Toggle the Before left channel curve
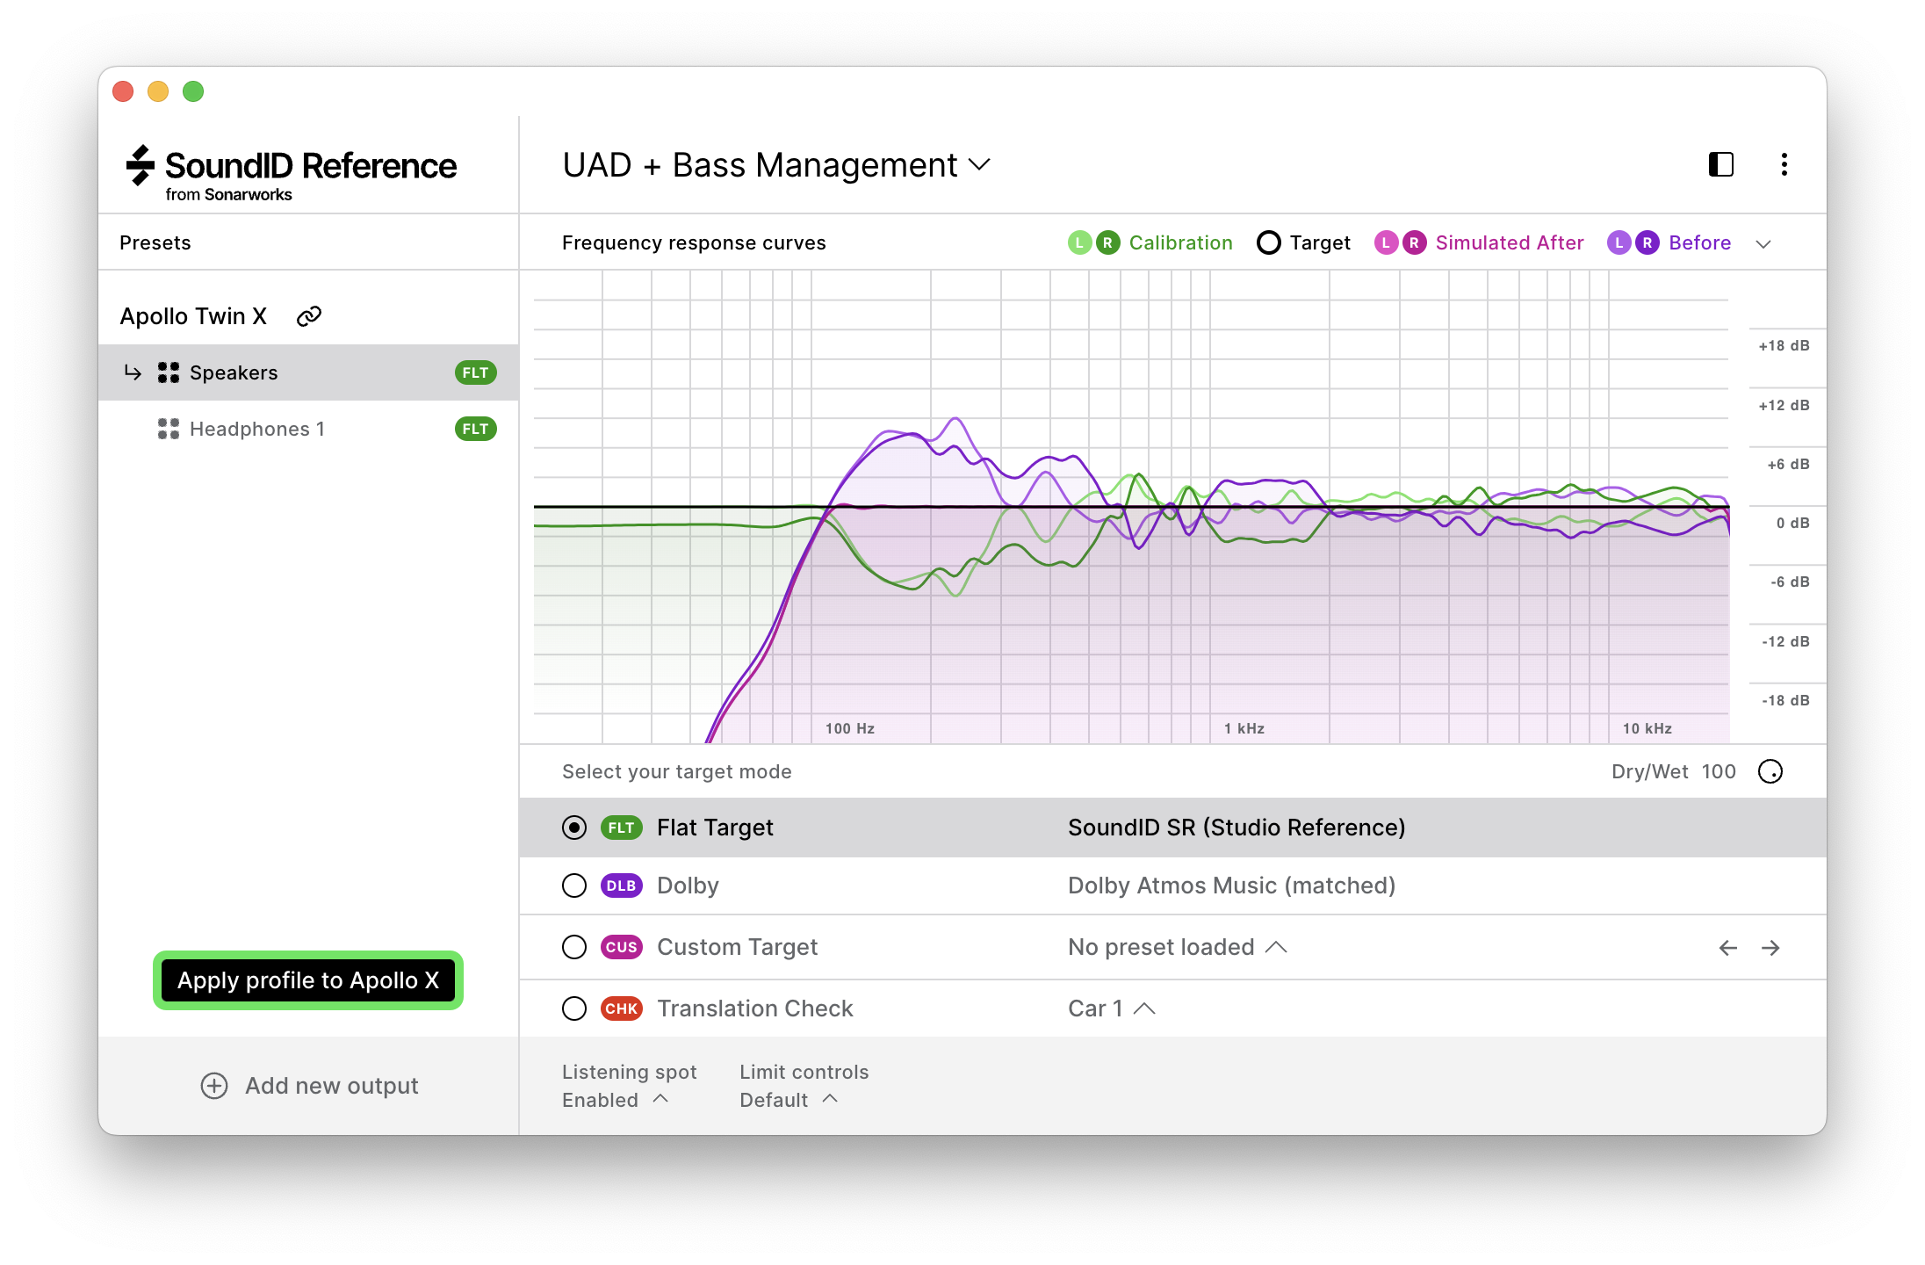Viewport: 1925px width, 1265px height. coord(1619,242)
